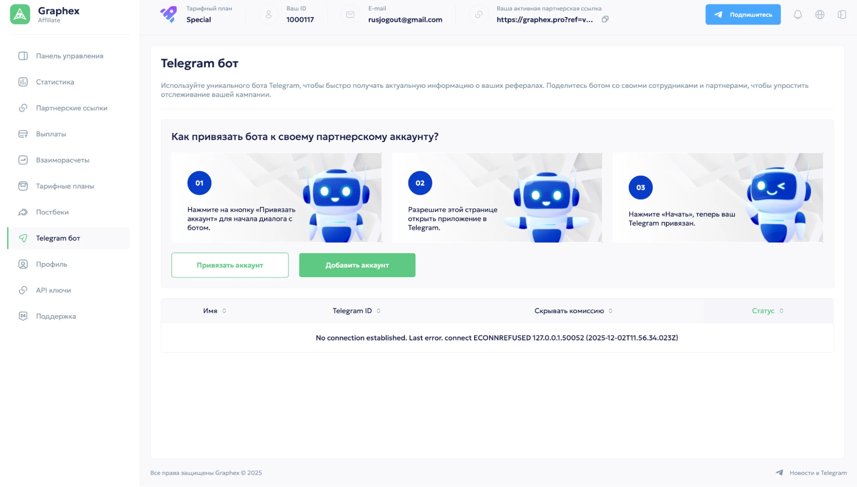
Task: Click the Выплаты card icon
Action: pyautogui.click(x=23, y=134)
